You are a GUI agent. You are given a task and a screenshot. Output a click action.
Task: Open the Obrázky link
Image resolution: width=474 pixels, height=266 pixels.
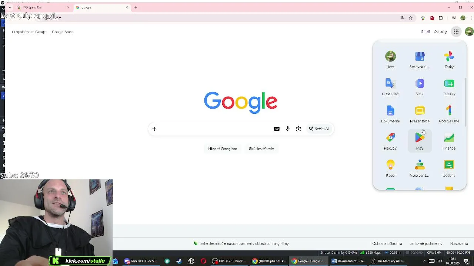coord(440,32)
